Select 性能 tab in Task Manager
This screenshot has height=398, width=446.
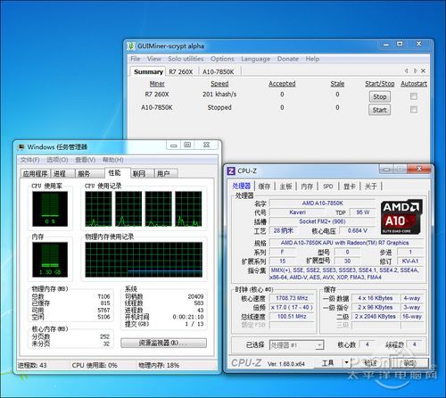118,173
